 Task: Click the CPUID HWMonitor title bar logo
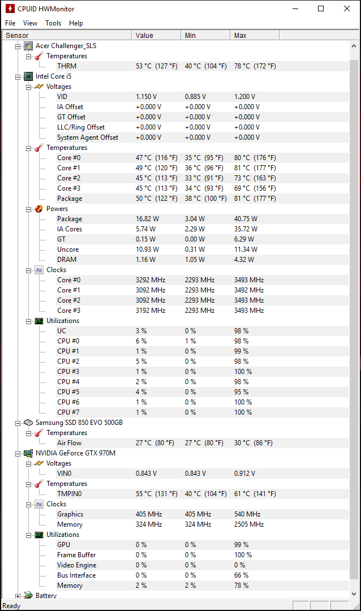pyautogui.click(x=10, y=8)
